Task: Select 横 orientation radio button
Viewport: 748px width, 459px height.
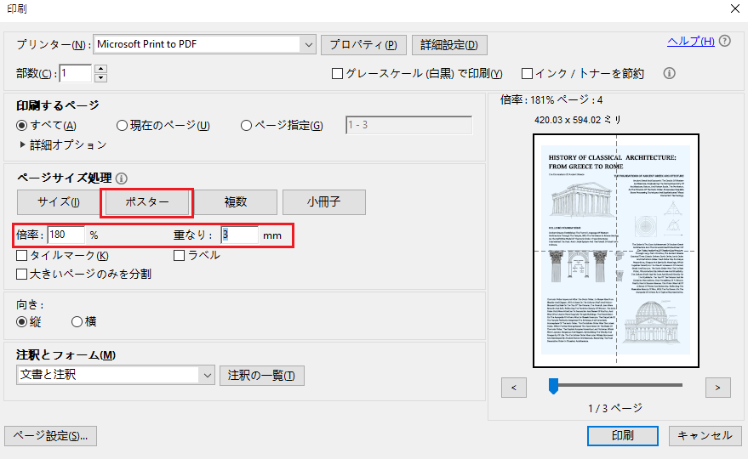Action: point(77,322)
